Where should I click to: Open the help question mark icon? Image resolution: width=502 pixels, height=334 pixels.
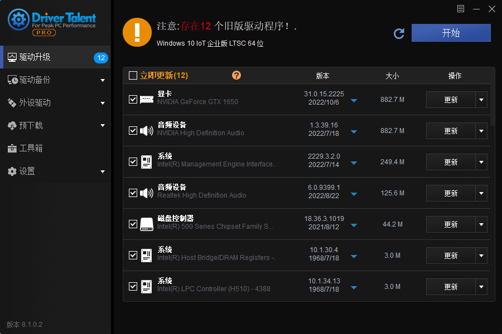[x=236, y=75]
